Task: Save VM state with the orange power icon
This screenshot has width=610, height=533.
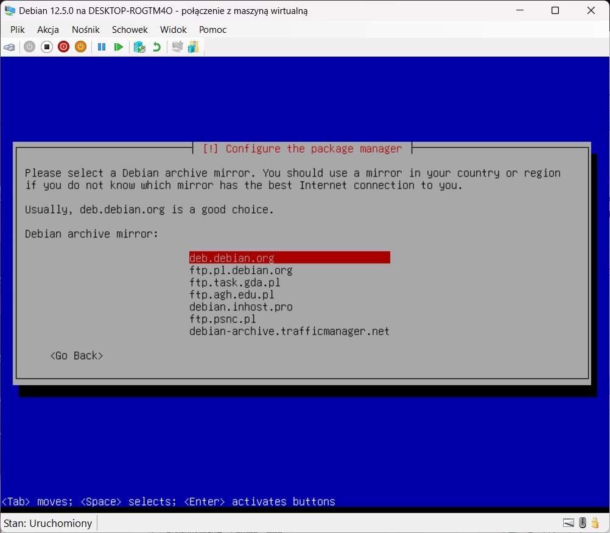Action: coord(80,47)
